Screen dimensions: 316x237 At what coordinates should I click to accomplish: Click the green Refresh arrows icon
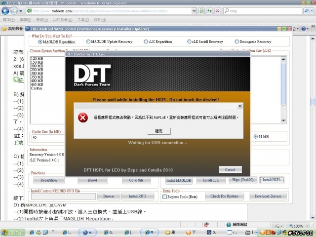point(209,11)
